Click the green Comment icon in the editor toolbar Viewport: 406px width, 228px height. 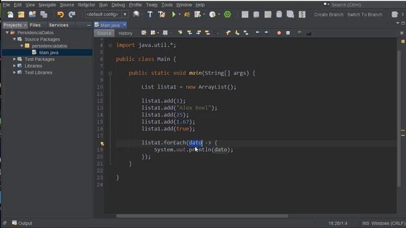pos(299,33)
